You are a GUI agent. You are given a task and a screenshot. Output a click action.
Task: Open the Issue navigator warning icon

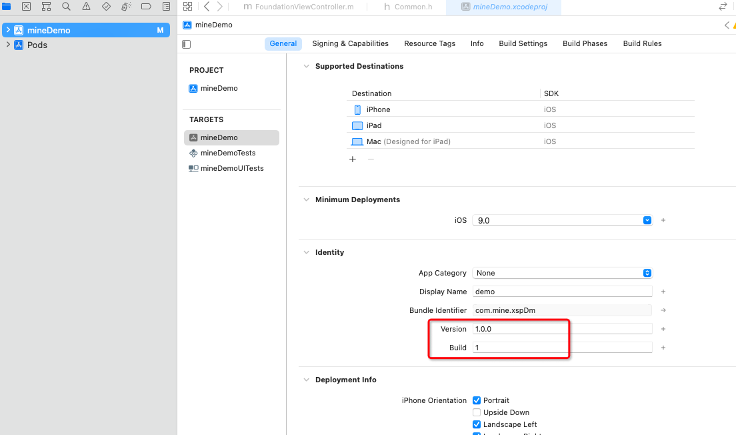87,6
